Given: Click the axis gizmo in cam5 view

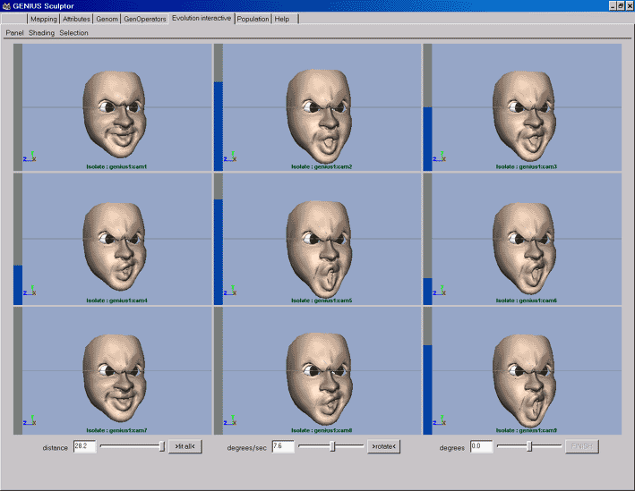Looking at the screenshot, I should pyautogui.click(x=230, y=291).
